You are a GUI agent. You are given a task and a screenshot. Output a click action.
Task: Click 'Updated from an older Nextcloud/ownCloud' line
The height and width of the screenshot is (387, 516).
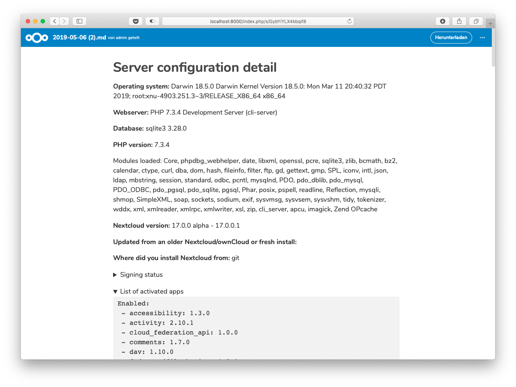[205, 242]
